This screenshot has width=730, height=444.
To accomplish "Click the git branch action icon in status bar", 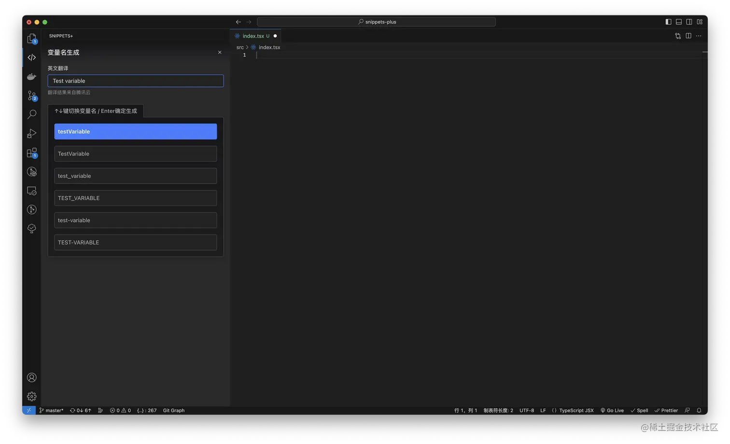I will pos(100,410).
